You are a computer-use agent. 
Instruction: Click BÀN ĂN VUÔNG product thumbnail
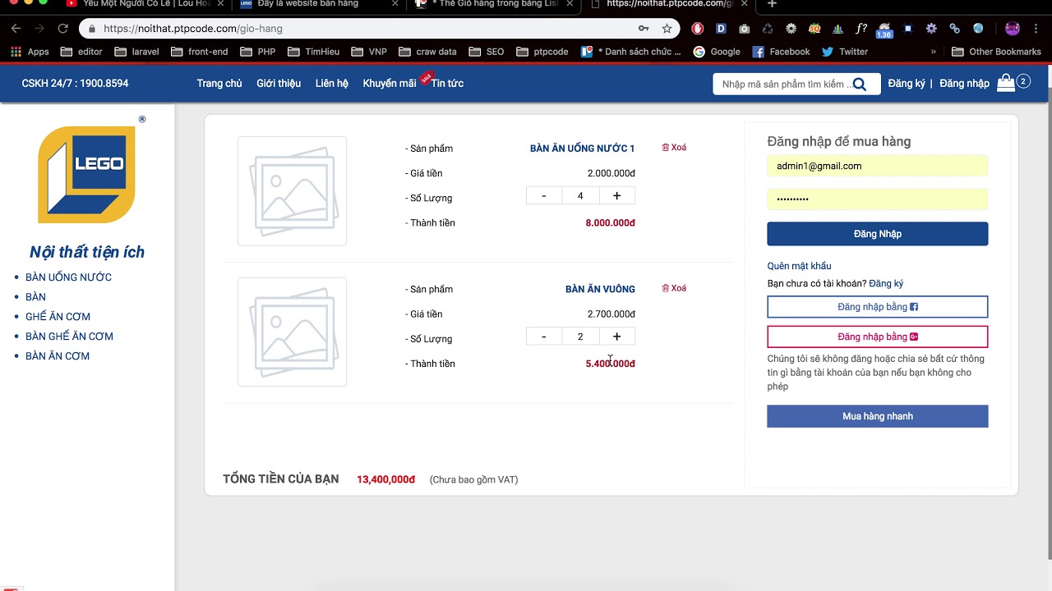click(292, 332)
